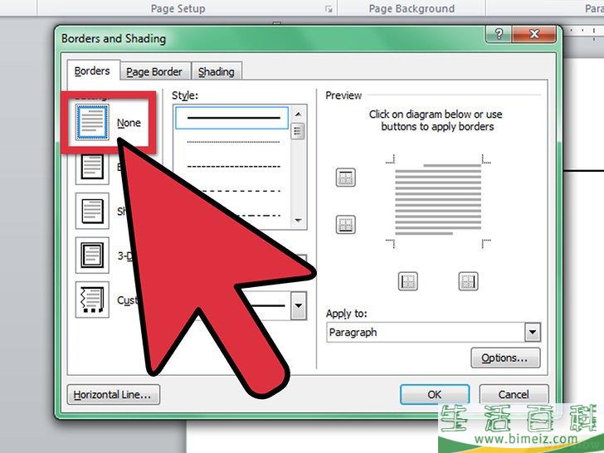
Task: Toggle the top border preview button
Action: coord(345,178)
